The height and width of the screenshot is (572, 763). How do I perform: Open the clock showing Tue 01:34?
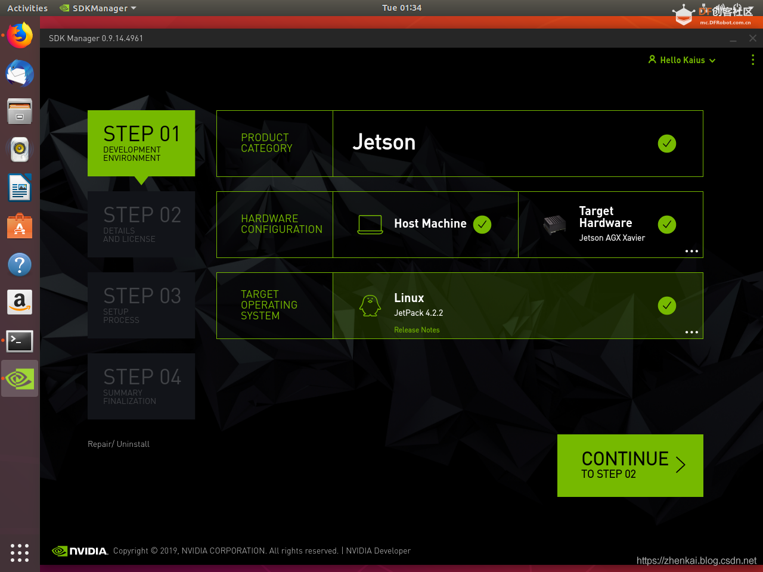click(x=402, y=8)
